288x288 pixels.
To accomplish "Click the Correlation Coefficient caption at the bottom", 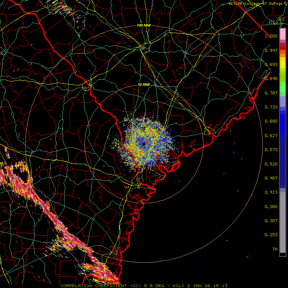I will coord(144,286).
